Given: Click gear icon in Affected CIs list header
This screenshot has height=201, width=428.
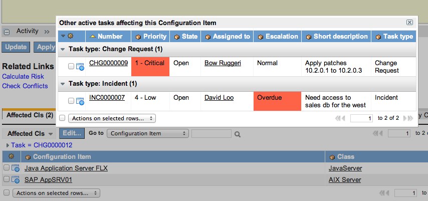Looking at the screenshot, I should coord(11,157).
